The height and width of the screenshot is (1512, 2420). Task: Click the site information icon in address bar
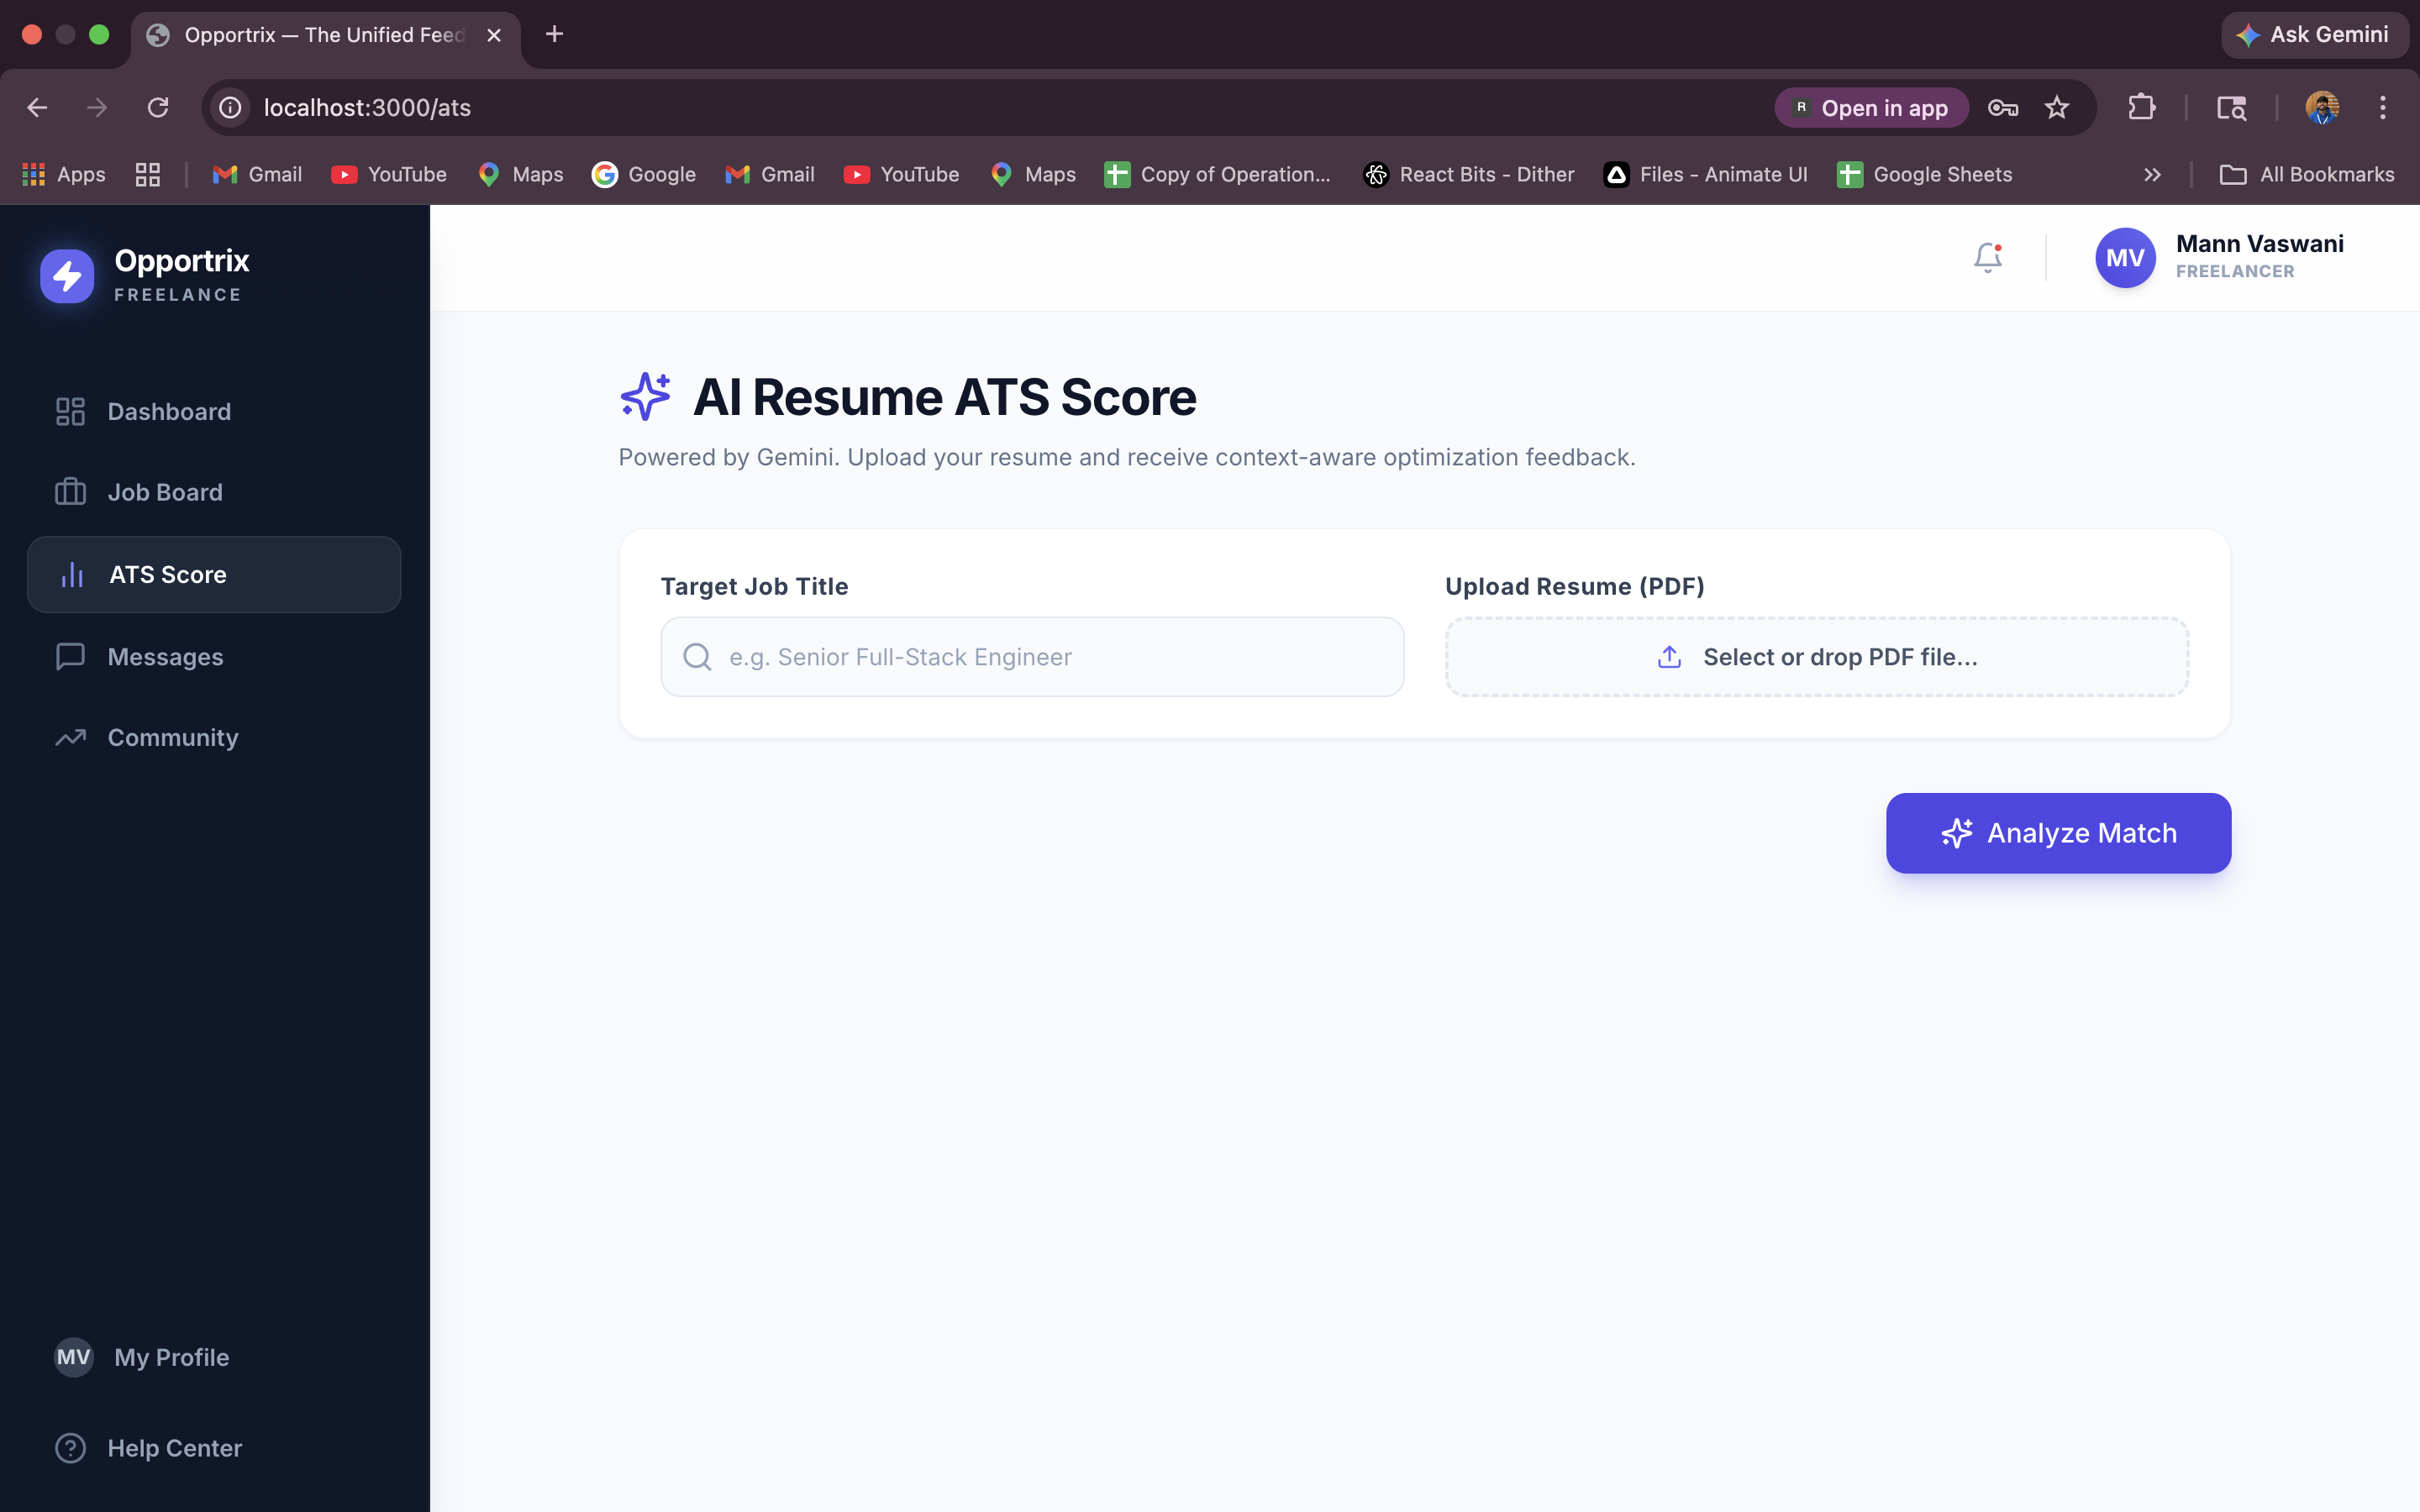(230, 108)
